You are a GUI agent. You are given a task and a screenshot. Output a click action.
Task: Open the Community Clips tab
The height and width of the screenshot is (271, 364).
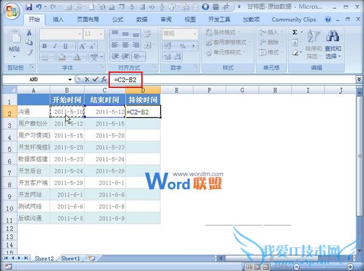click(294, 19)
